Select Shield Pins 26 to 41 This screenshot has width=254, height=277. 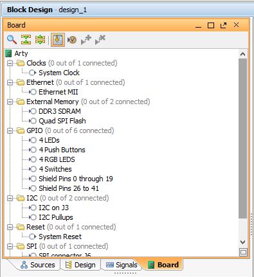pyautogui.click(x=69, y=188)
